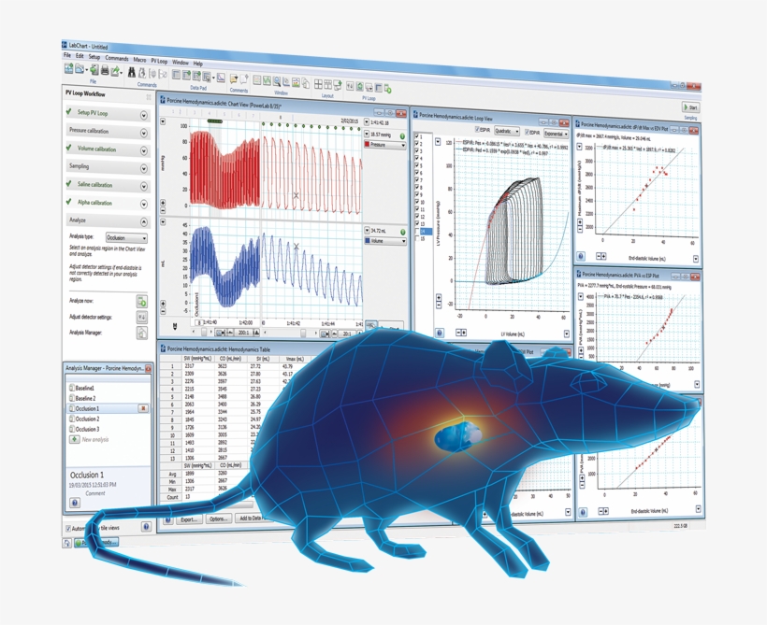Toggle the ESPVR checkbox in Loop View
This screenshot has height=625, width=767.
click(478, 131)
